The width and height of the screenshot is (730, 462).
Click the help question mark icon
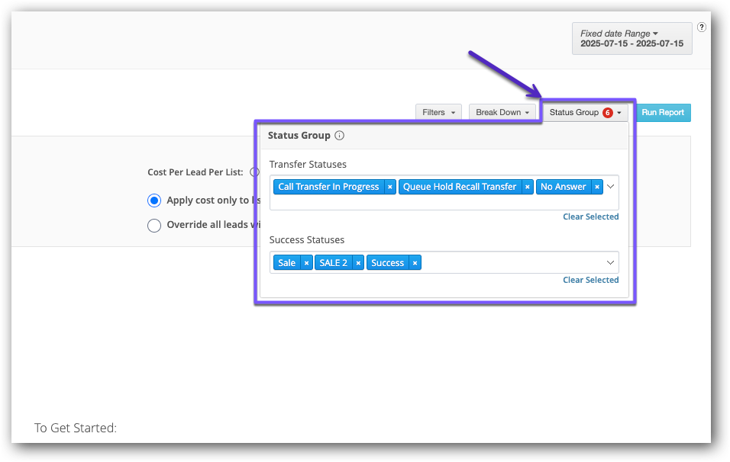[x=702, y=27]
